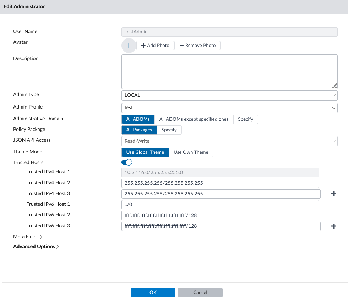Click the plus icon beside Trusted IPv4 Host 3
The image size is (348, 299).
(x=333, y=194)
